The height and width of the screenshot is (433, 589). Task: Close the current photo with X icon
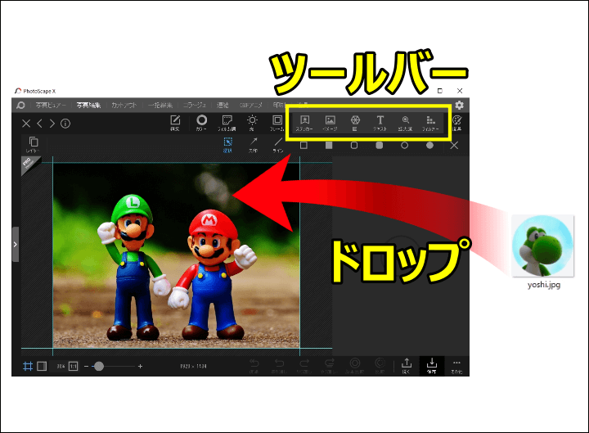pyautogui.click(x=26, y=124)
